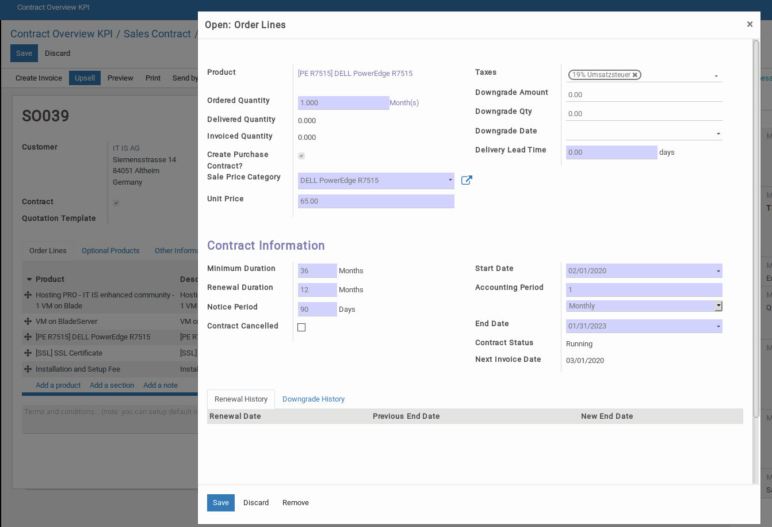
Task: Focus Delivery Lead Time field
Action: tap(612, 152)
